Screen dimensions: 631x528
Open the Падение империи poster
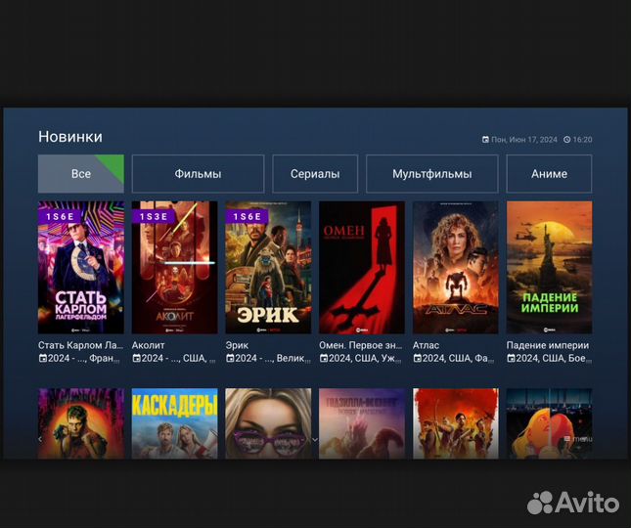pos(549,267)
